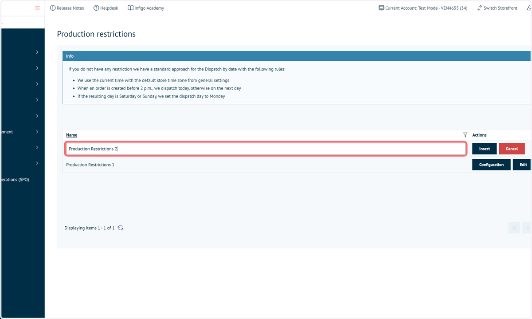This screenshot has width=532, height=319.
Task: Click Switch Storefront
Action: pyautogui.click(x=497, y=8)
